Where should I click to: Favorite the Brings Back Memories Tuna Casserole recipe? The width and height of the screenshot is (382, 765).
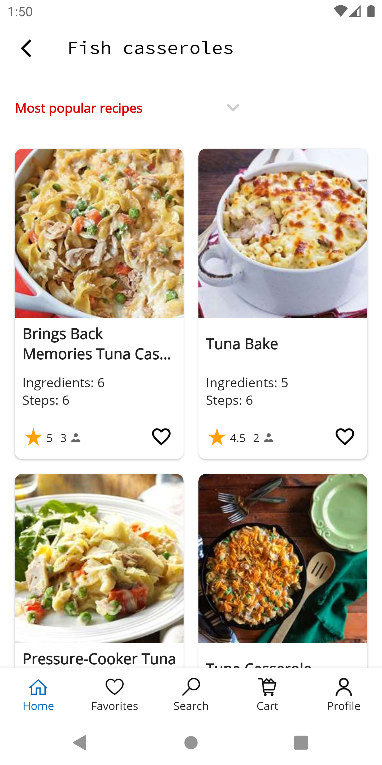(x=161, y=436)
